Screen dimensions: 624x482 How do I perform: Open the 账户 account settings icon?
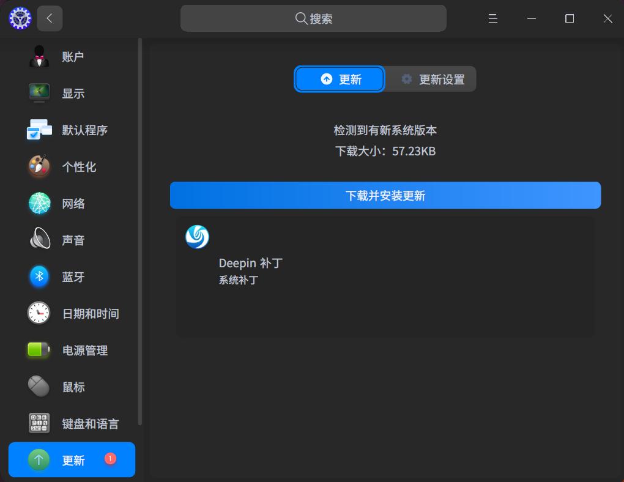point(39,56)
